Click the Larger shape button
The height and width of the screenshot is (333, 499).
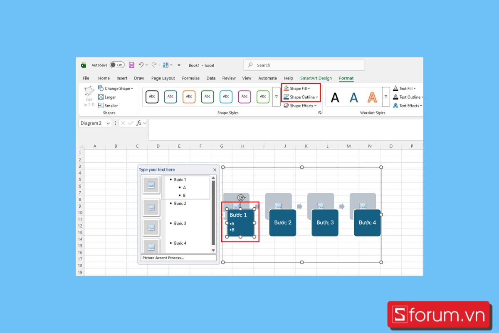click(107, 97)
